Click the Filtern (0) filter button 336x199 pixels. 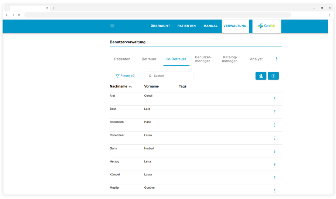click(x=126, y=76)
